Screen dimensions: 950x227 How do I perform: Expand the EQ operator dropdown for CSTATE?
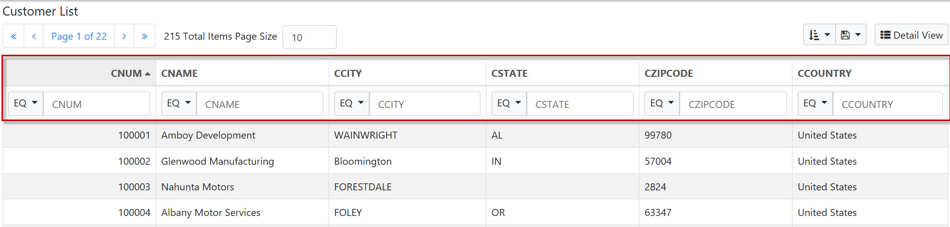coord(509,103)
